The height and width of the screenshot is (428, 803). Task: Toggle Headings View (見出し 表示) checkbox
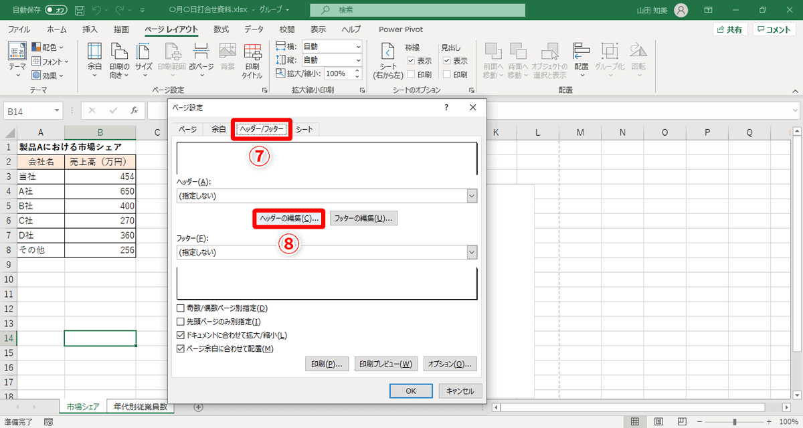pos(446,61)
